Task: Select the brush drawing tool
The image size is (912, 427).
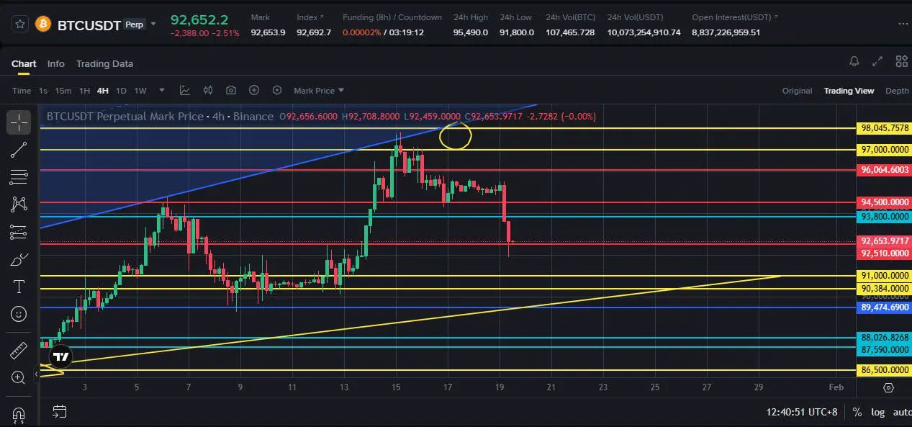Action: (19, 260)
